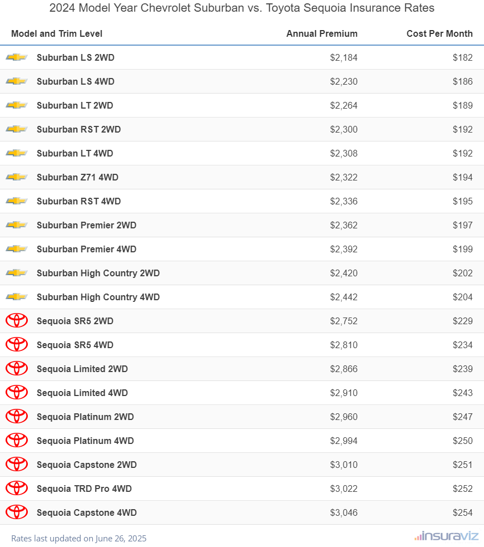Click the Suburban LT 2WD trim name
484x547 pixels.
coord(75,105)
